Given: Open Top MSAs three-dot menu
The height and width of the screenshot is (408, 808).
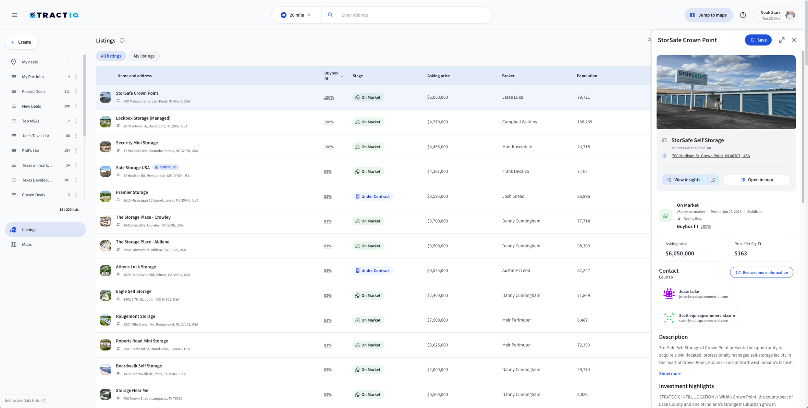Looking at the screenshot, I should 76,121.
